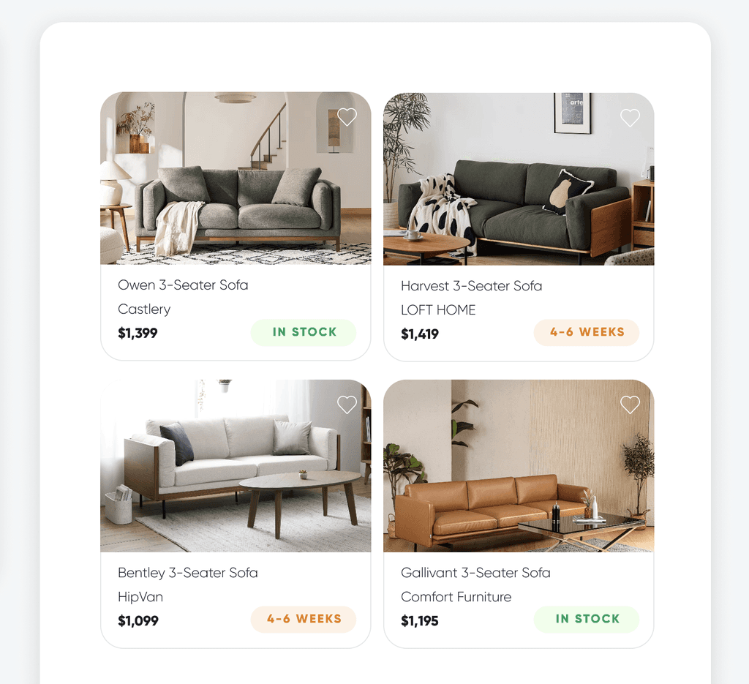Select the Bentley 3-Seater Sofa title
The height and width of the screenshot is (684, 749).
(188, 573)
